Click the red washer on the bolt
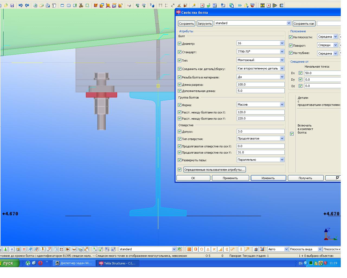 point(101,95)
